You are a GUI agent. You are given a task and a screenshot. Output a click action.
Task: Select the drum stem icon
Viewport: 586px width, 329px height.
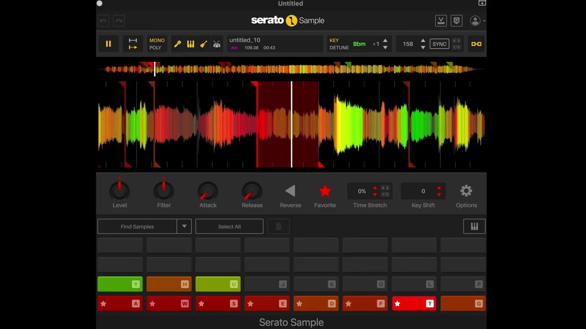217,44
